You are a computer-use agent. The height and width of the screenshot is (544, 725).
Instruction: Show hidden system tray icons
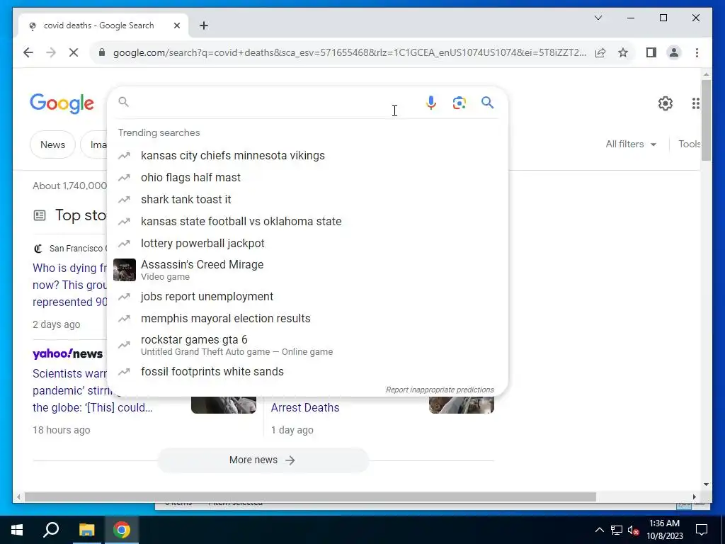coord(599,530)
